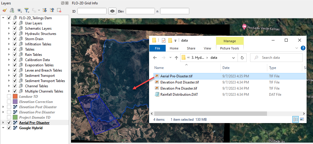This screenshot has height=144, width=313.
Task: Click the Add Group icon in Layers
Action: click(x=12, y=10)
